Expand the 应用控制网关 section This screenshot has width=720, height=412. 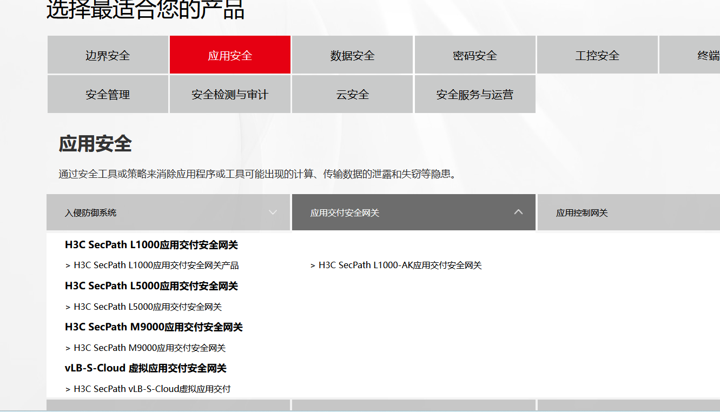tap(629, 212)
